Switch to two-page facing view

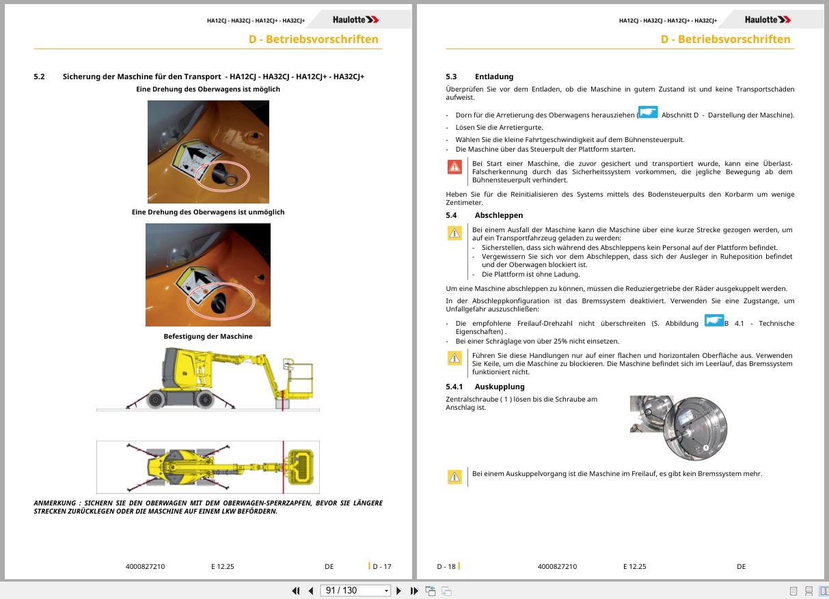[x=824, y=591]
